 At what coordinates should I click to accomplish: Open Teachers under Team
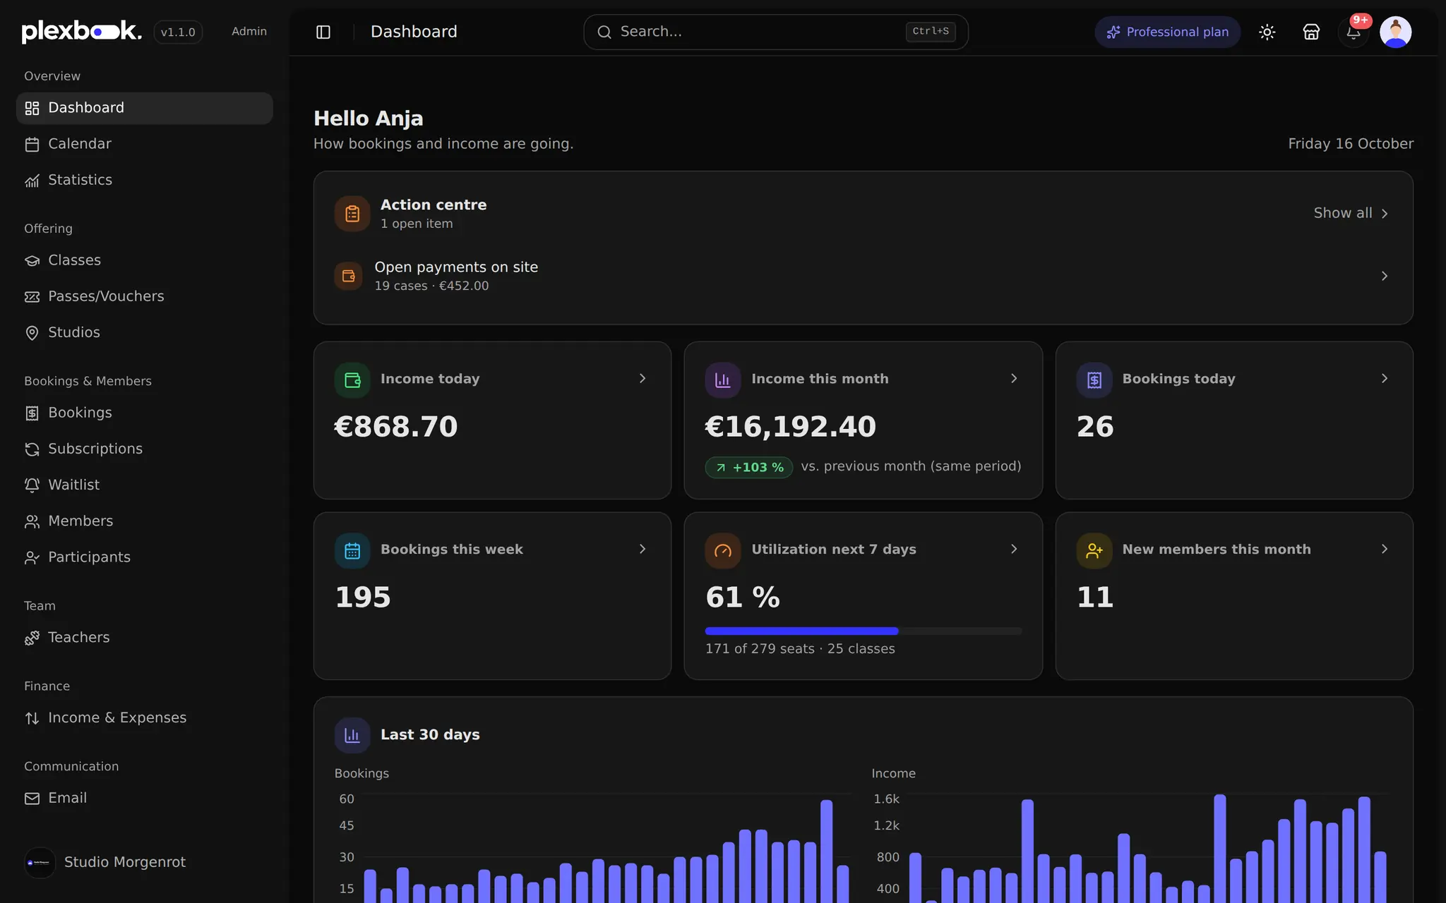click(x=145, y=637)
